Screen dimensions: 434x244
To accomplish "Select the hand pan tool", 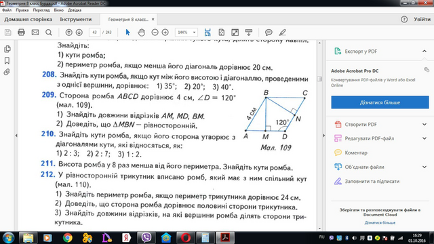I will click(142, 33).
